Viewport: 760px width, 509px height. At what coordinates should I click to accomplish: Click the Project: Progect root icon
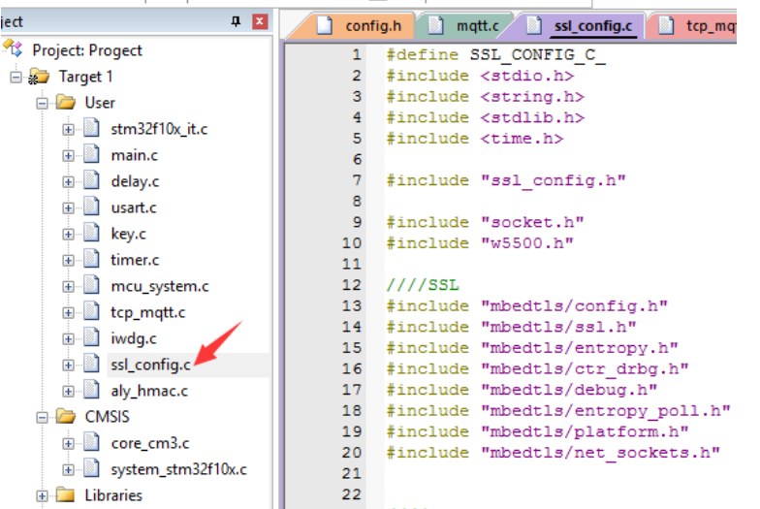click(14, 49)
